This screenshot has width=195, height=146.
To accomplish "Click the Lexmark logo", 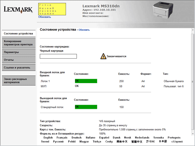I will 18,10.
